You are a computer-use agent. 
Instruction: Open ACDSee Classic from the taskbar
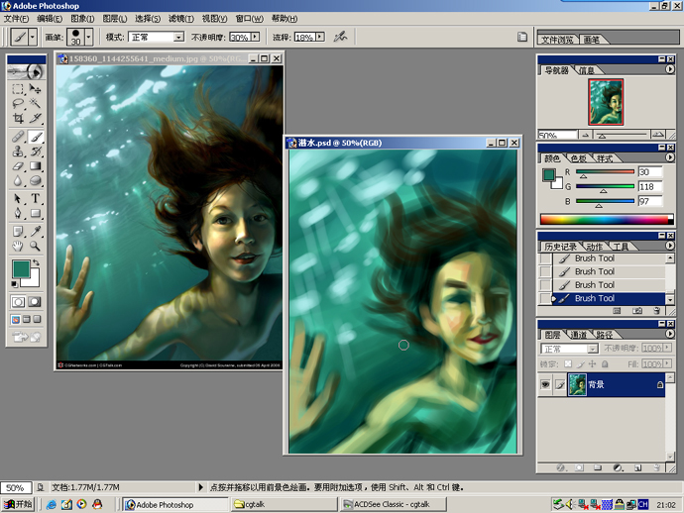coord(391,504)
